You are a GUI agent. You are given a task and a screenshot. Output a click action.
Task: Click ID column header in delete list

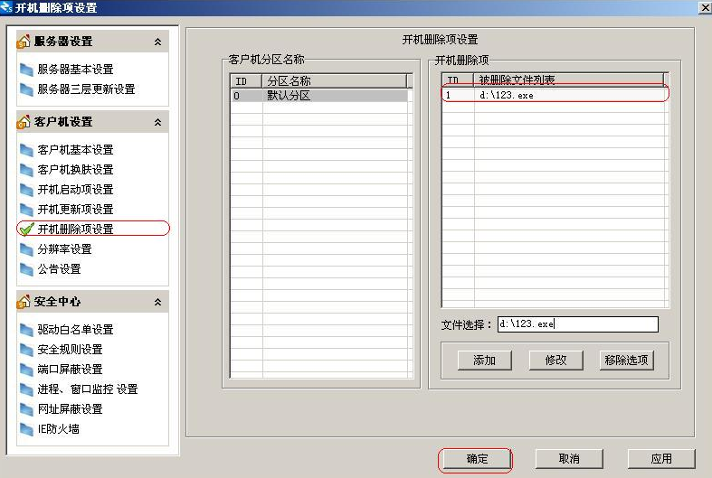click(x=458, y=80)
